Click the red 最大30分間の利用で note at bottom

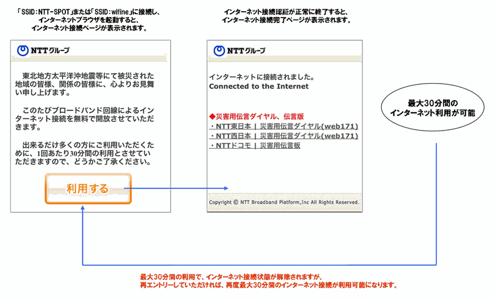268,281
